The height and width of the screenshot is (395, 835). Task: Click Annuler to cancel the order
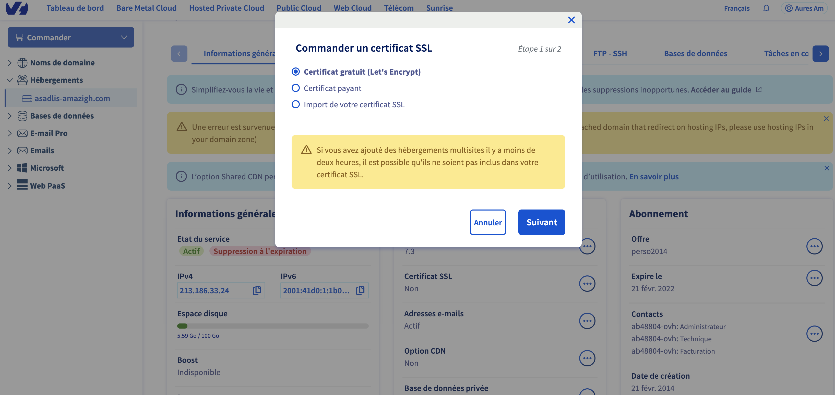(x=487, y=222)
